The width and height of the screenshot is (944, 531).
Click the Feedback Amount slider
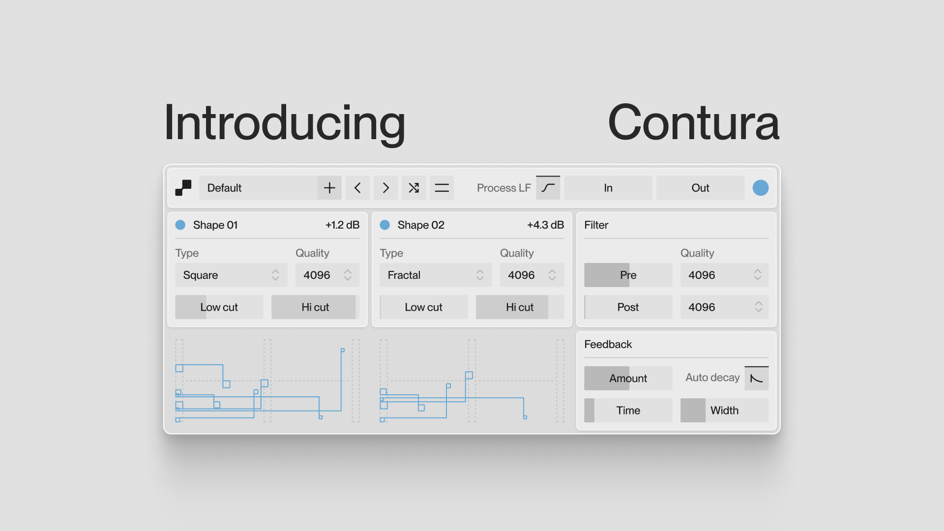click(x=628, y=378)
